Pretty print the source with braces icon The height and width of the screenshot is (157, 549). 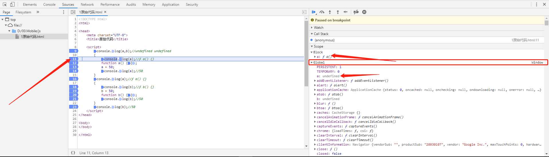point(73,153)
